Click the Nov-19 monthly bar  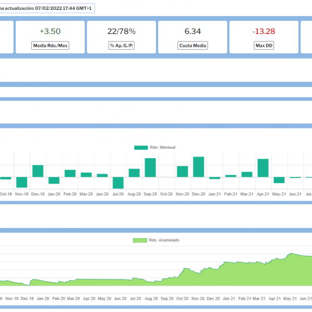[22, 183]
